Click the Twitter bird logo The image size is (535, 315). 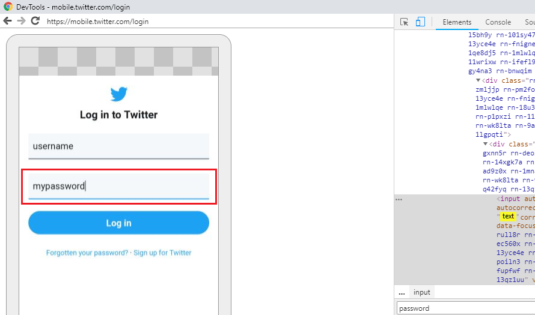click(x=118, y=94)
